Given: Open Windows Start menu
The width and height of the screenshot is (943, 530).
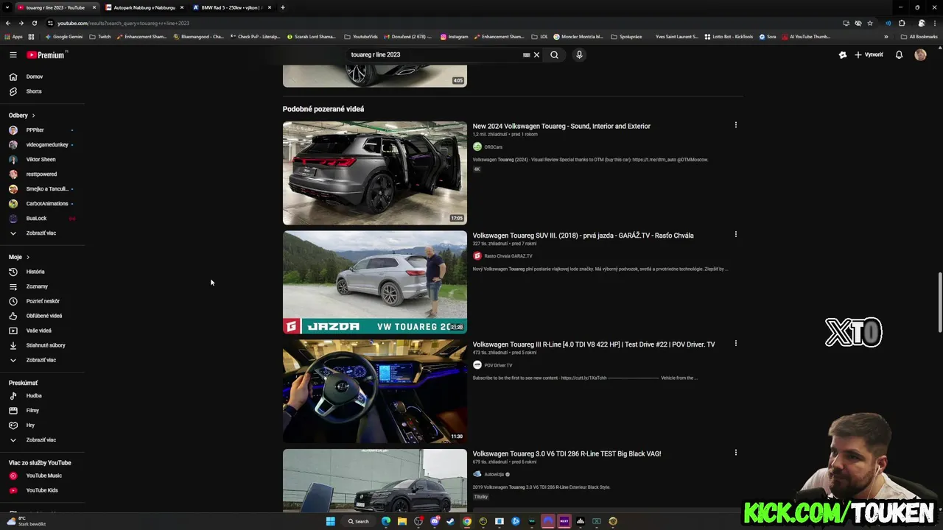Looking at the screenshot, I should [331, 521].
